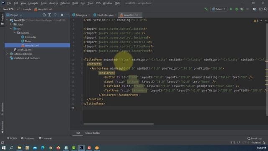
Task: Switch to the Scene Builder tab
Action: point(93,133)
